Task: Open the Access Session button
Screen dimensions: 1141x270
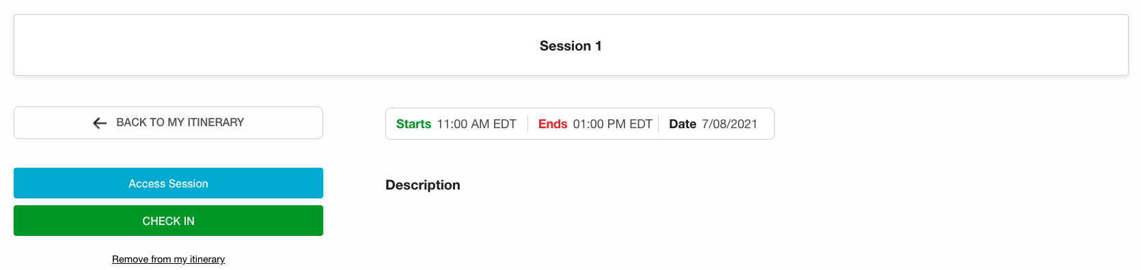Action: pyautogui.click(x=168, y=183)
